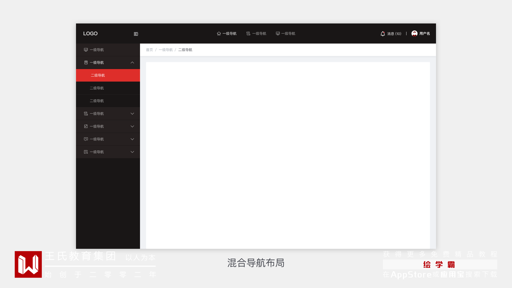Expand sidebar item below the submenu via chevron
This screenshot has width=512, height=288.
pos(132,114)
